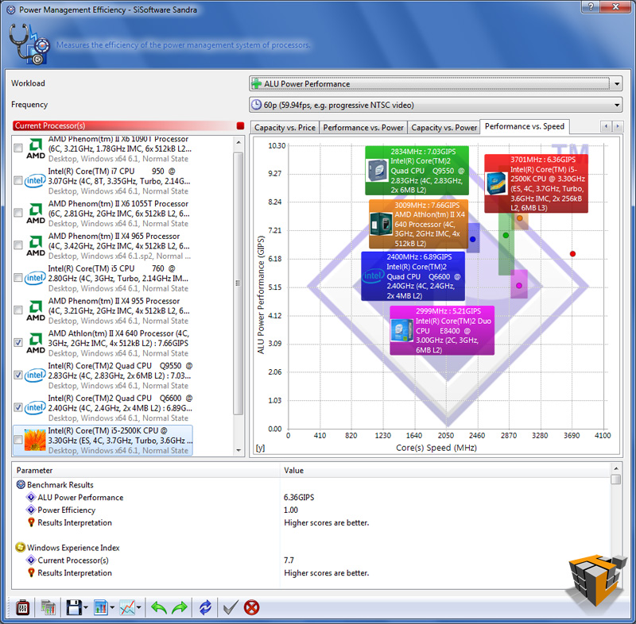Image resolution: width=636 pixels, height=624 pixels.
Task: Click the orange Athlon II X4 640 chart tooltip
Action: pos(419,224)
